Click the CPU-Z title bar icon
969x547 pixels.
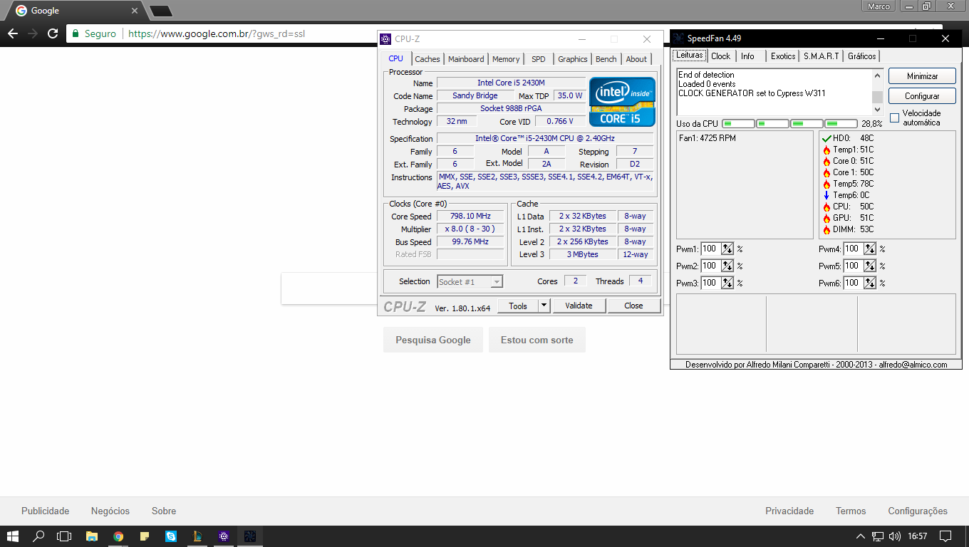[386, 39]
